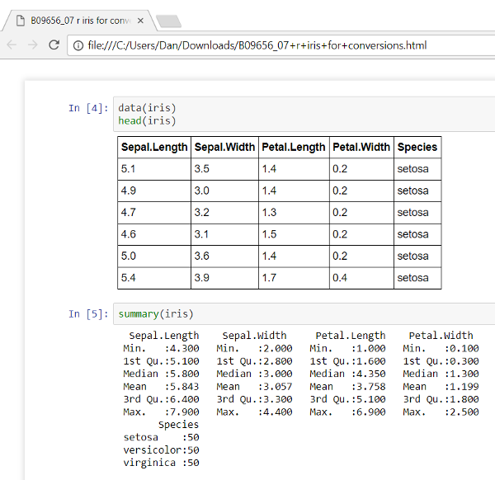Click the Petal.Width table header
This screenshot has height=480, width=495.
[x=362, y=147]
